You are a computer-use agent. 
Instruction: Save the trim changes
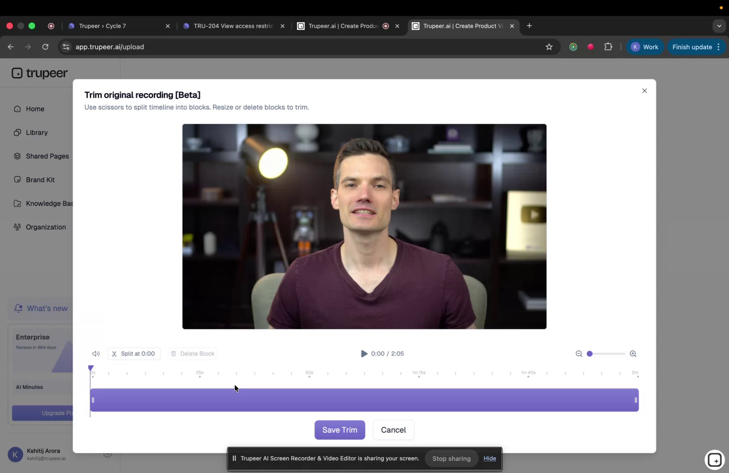(339, 430)
